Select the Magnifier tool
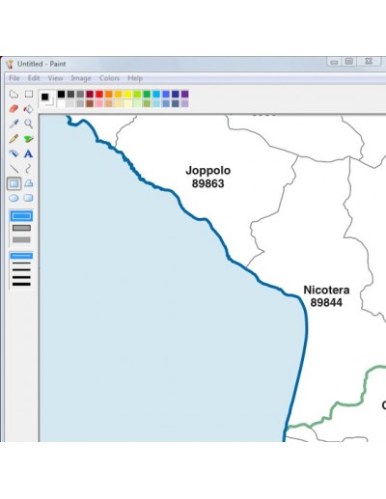This screenshot has height=499, width=386. click(29, 124)
